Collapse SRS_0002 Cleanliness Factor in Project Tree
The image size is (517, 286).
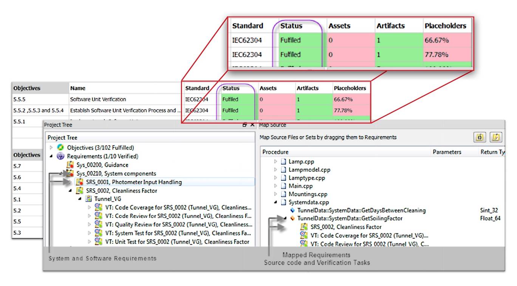pos(70,191)
